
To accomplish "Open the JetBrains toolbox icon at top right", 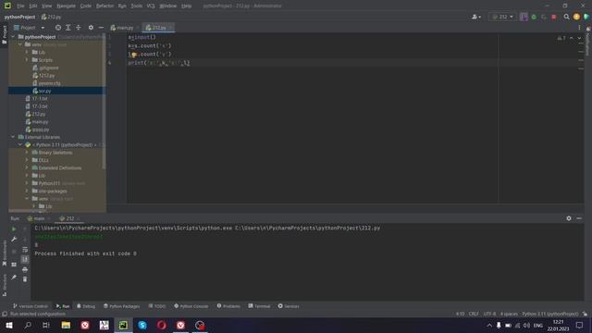I will pyautogui.click(x=586, y=17).
